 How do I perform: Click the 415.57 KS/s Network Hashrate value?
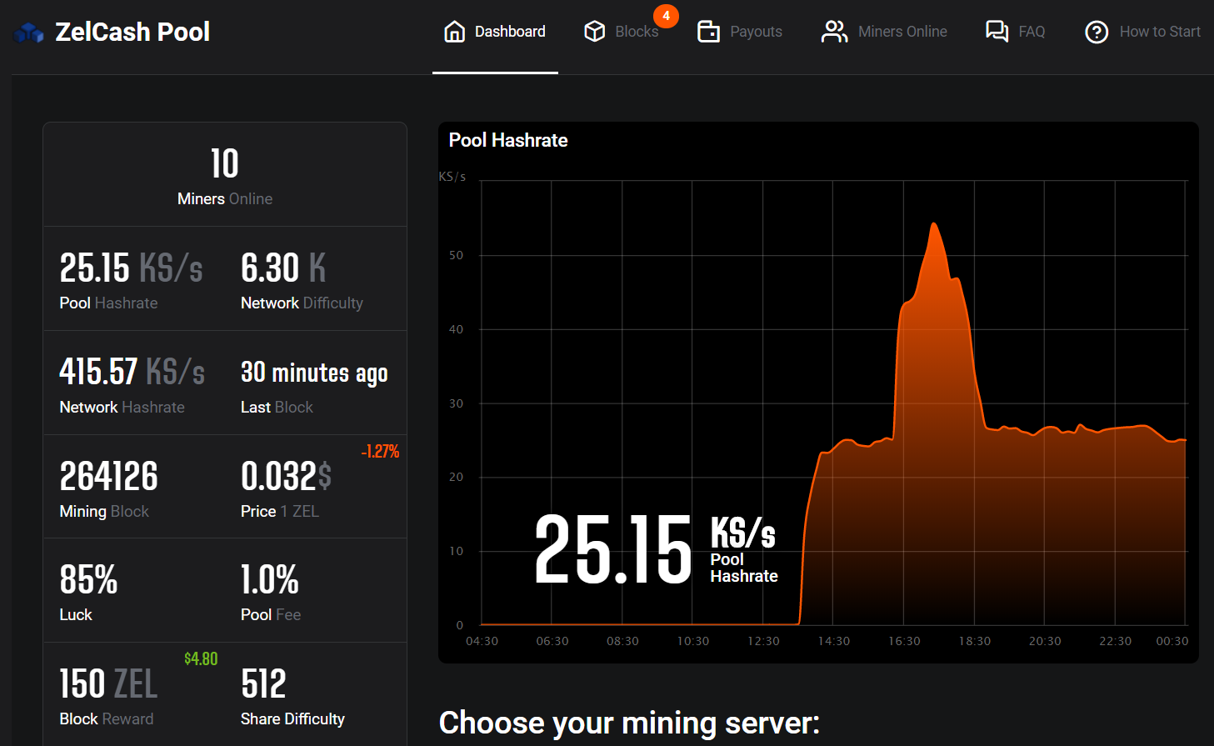[x=132, y=372]
